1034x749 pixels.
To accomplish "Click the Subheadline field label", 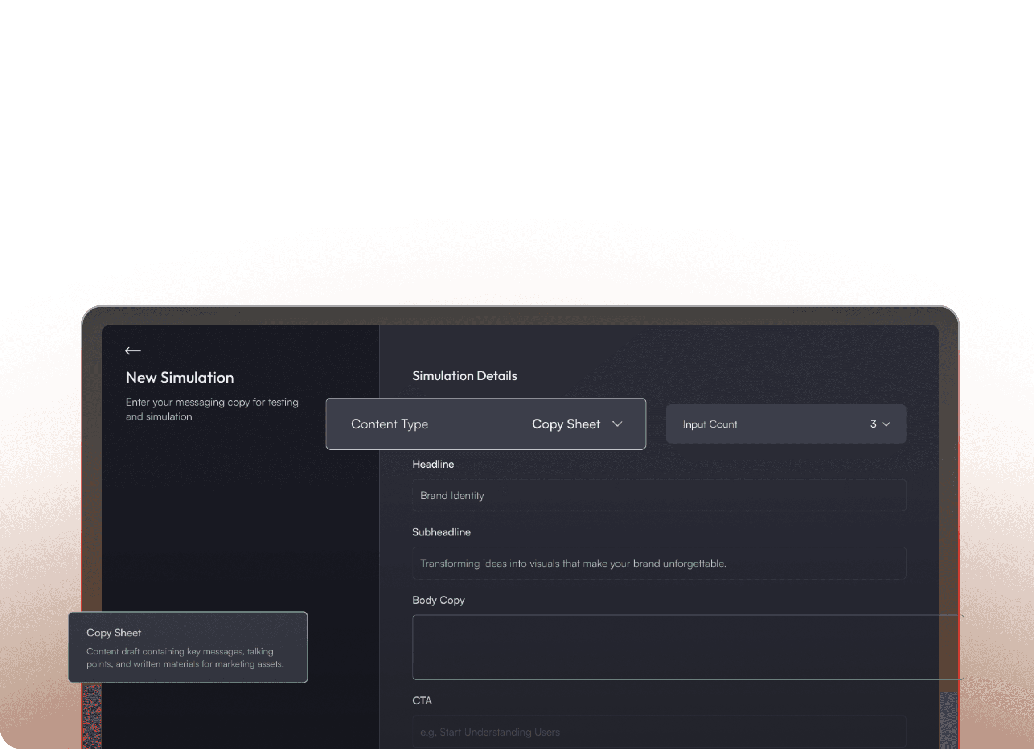I will pos(441,532).
